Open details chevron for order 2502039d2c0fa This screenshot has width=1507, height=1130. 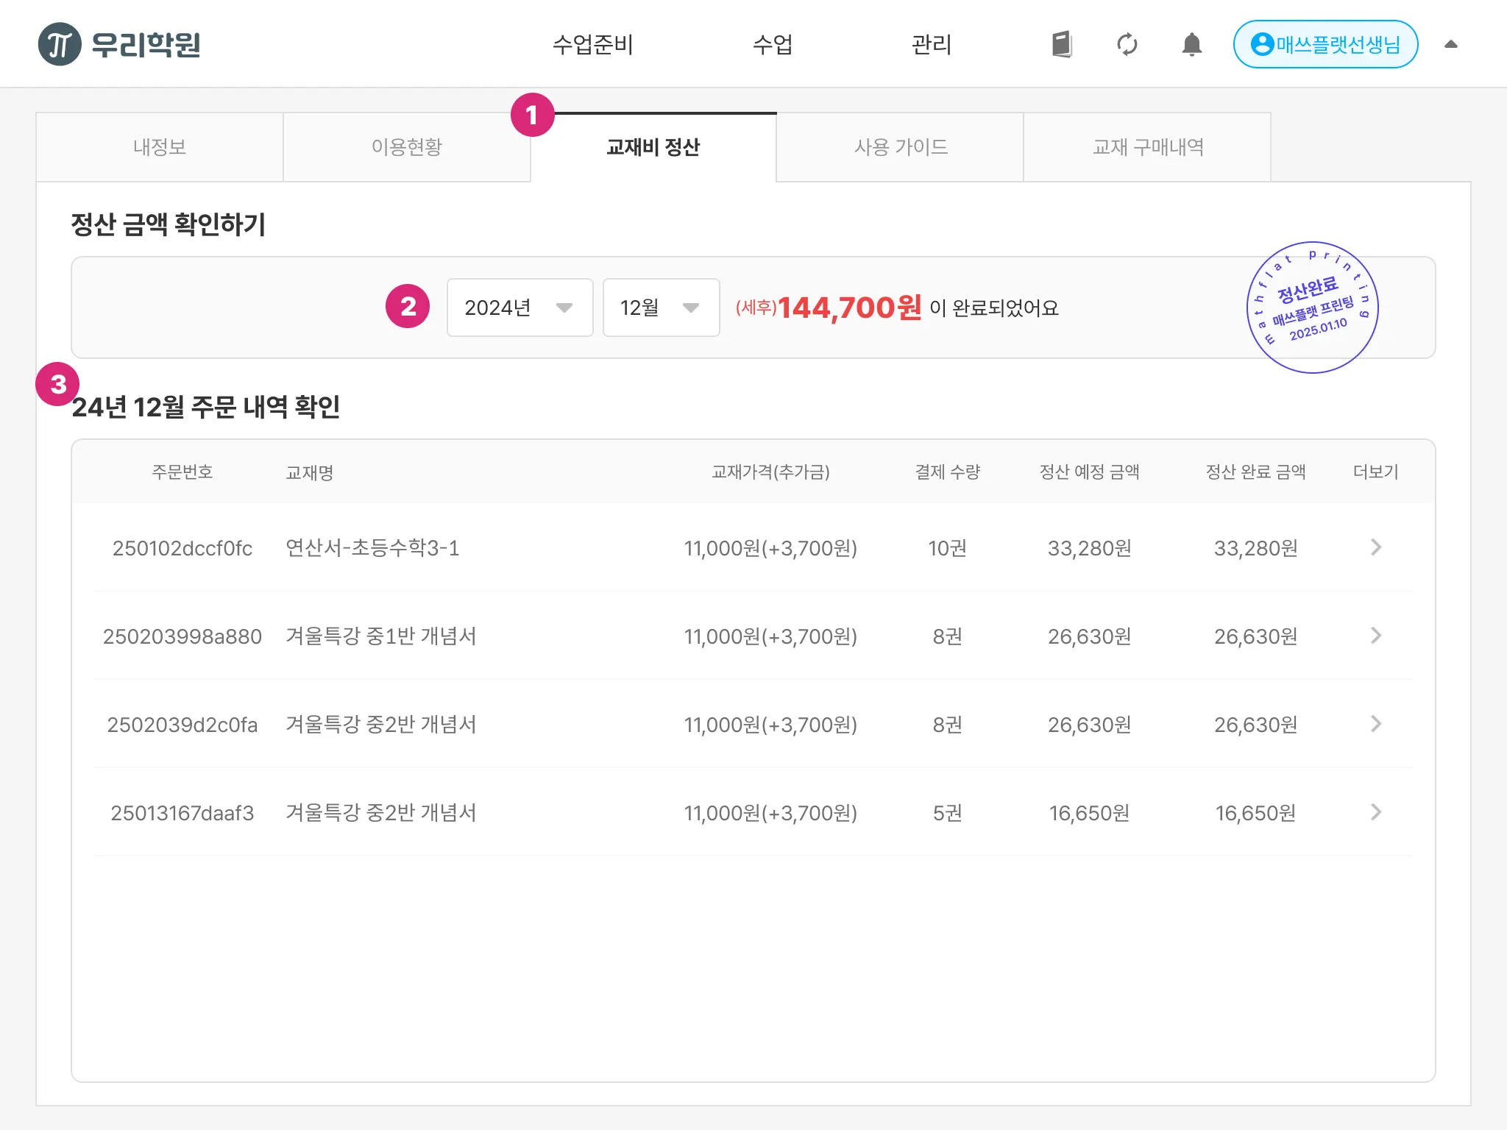(x=1375, y=724)
